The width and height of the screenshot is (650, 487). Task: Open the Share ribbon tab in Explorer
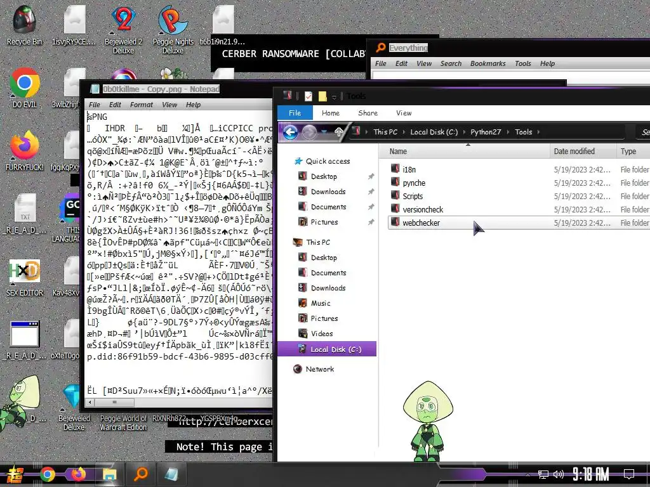click(x=368, y=113)
